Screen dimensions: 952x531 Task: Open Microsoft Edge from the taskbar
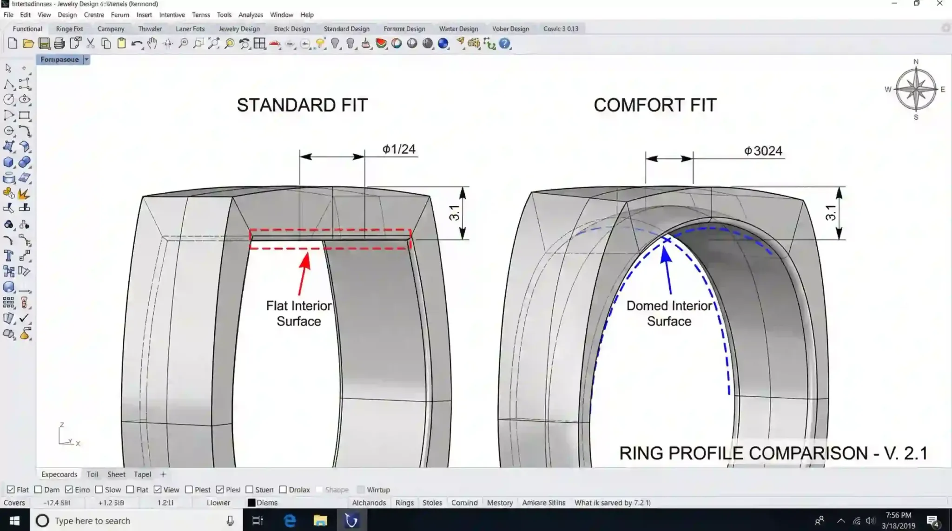290,521
